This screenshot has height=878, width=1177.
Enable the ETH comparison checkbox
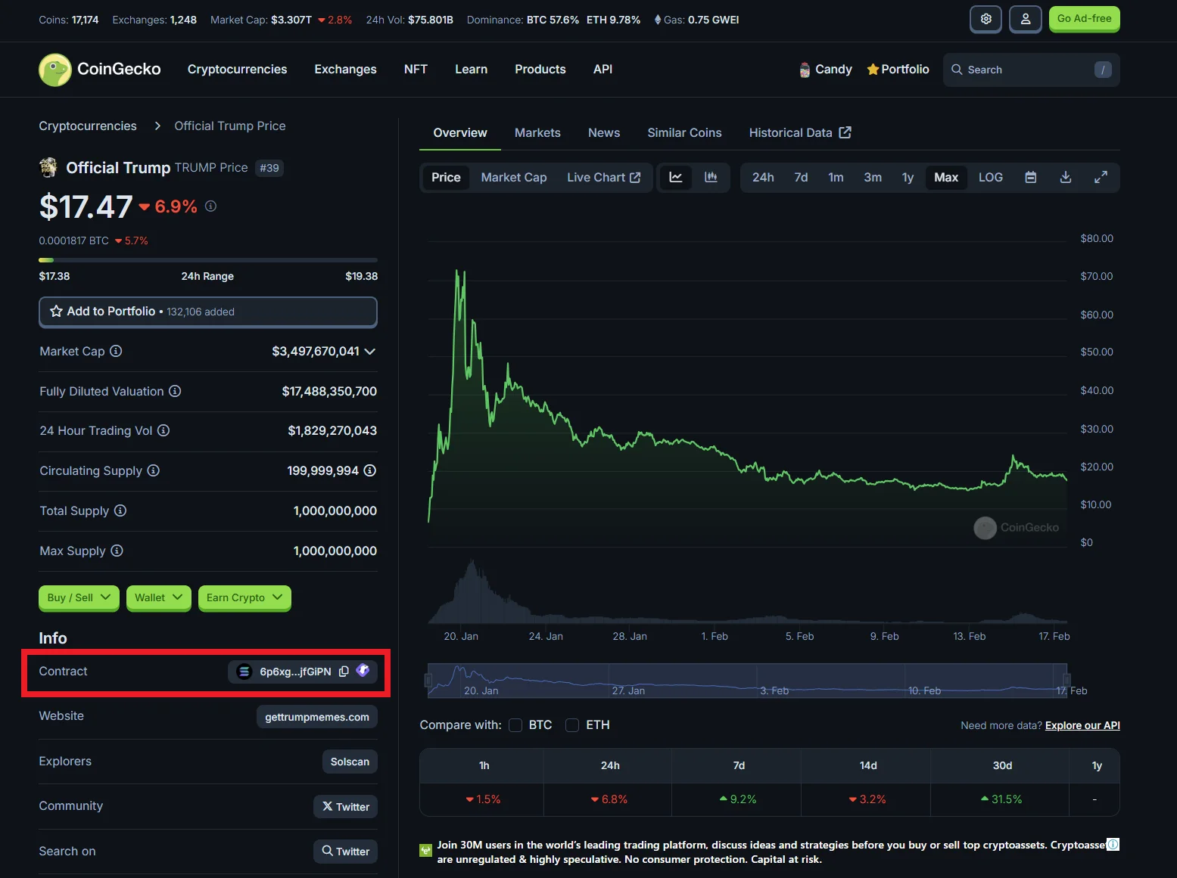(572, 724)
